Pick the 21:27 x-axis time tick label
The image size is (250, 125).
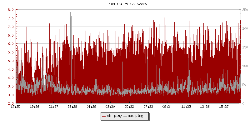(53, 107)
